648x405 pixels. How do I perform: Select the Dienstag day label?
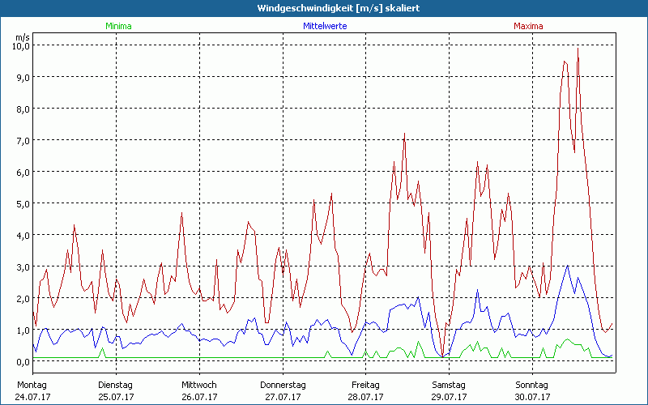tap(116, 385)
